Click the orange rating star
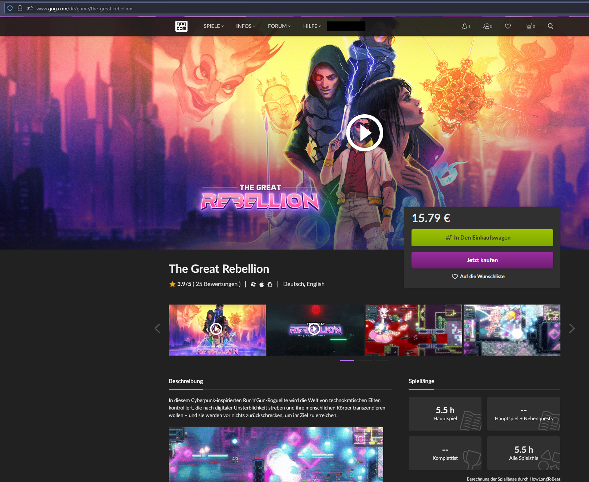This screenshot has width=589, height=482. pos(172,284)
